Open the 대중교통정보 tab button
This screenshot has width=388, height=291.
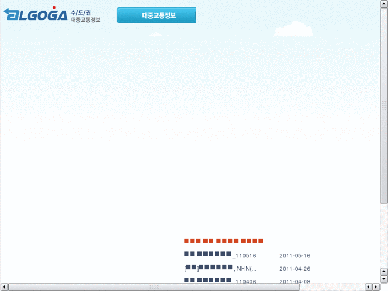click(x=156, y=15)
